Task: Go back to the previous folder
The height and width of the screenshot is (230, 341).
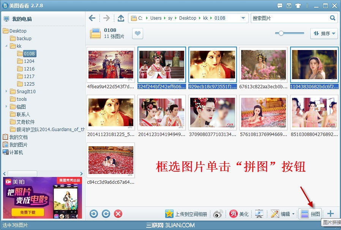Action: point(92,18)
